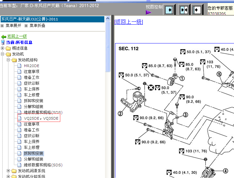Screen dimensions: 234x178
Task: Expand the 发动机冷却系统 tree node
Action: coord(8,176)
